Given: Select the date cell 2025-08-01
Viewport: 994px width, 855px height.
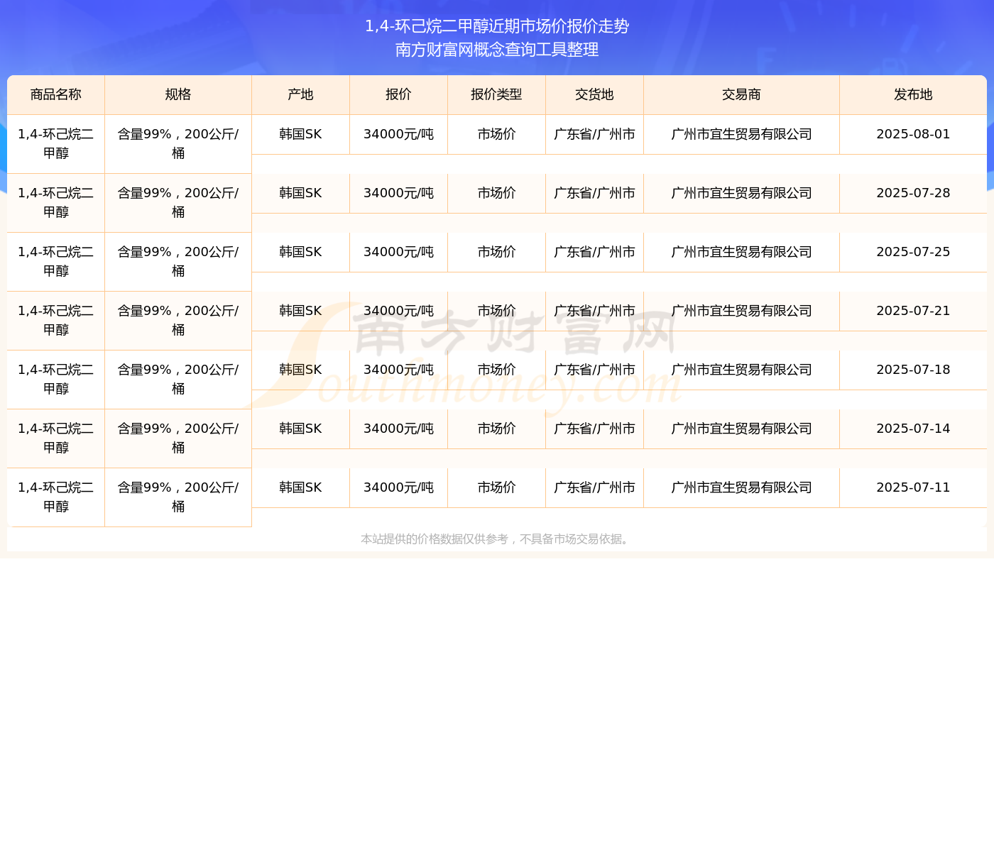Looking at the screenshot, I should [913, 134].
